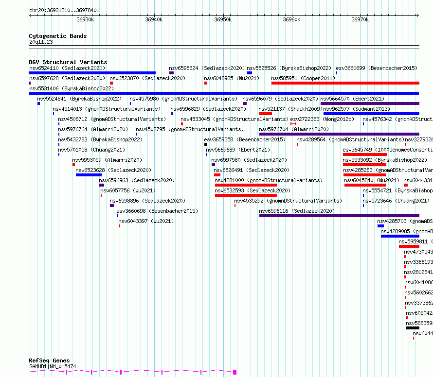433x377 pixels.
Task: Click the red esv3645749 variant bar
Action: point(365,154)
